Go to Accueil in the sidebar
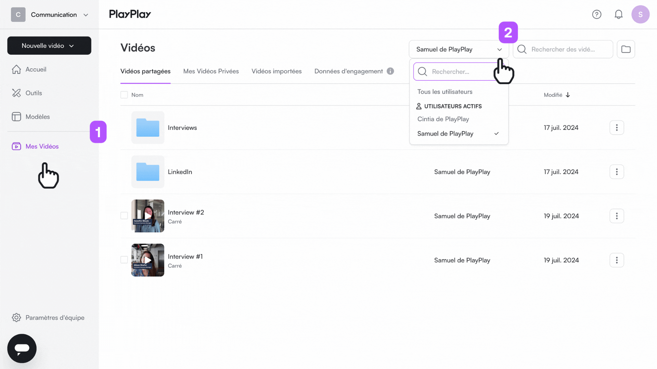Viewport: 657px width, 369px height. click(36, 69)
